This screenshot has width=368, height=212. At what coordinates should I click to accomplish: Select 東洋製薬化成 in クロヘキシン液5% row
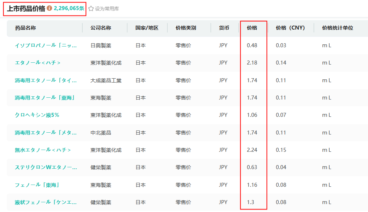106,115
